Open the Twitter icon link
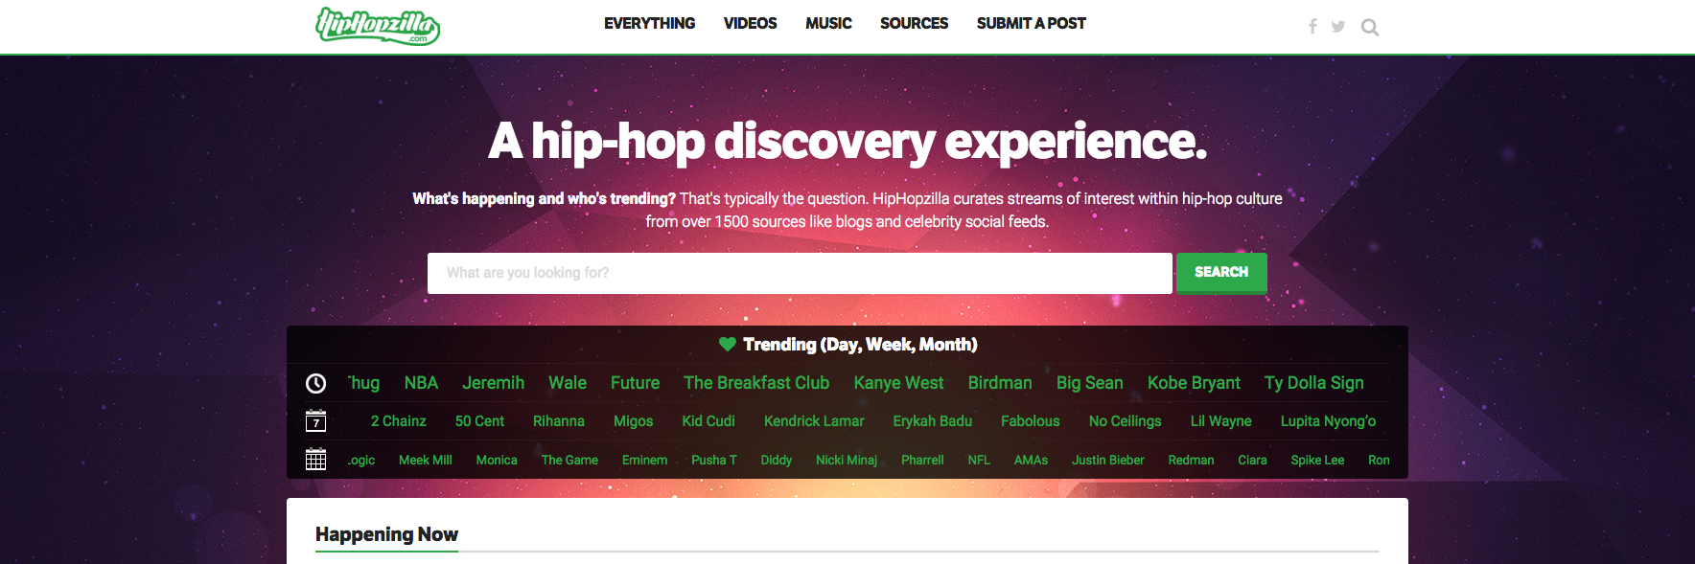1695x564 pixels. click(1338, 27)
